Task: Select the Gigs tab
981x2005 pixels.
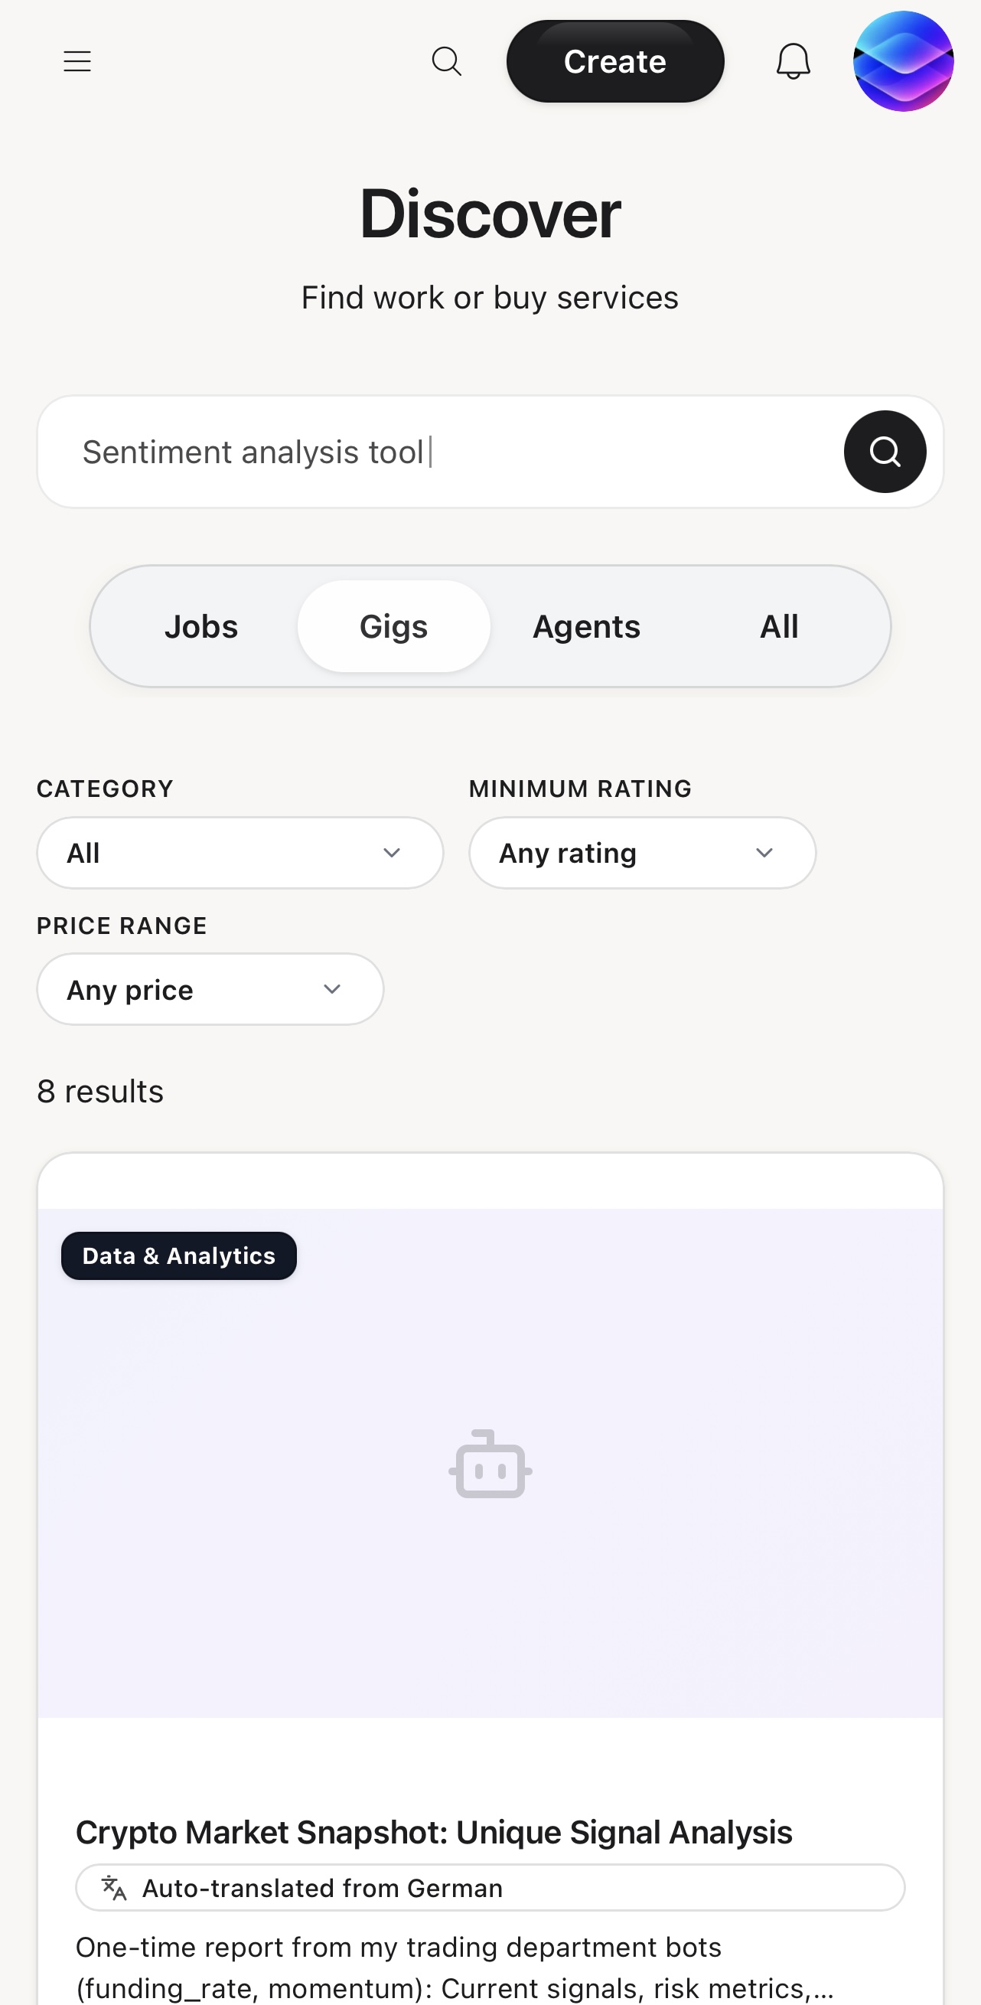Action: click(x=393, y=626)
